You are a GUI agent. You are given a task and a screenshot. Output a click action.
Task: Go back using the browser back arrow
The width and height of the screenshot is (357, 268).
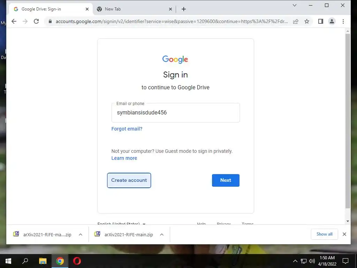pyautogui.click(x=14, y=21)
